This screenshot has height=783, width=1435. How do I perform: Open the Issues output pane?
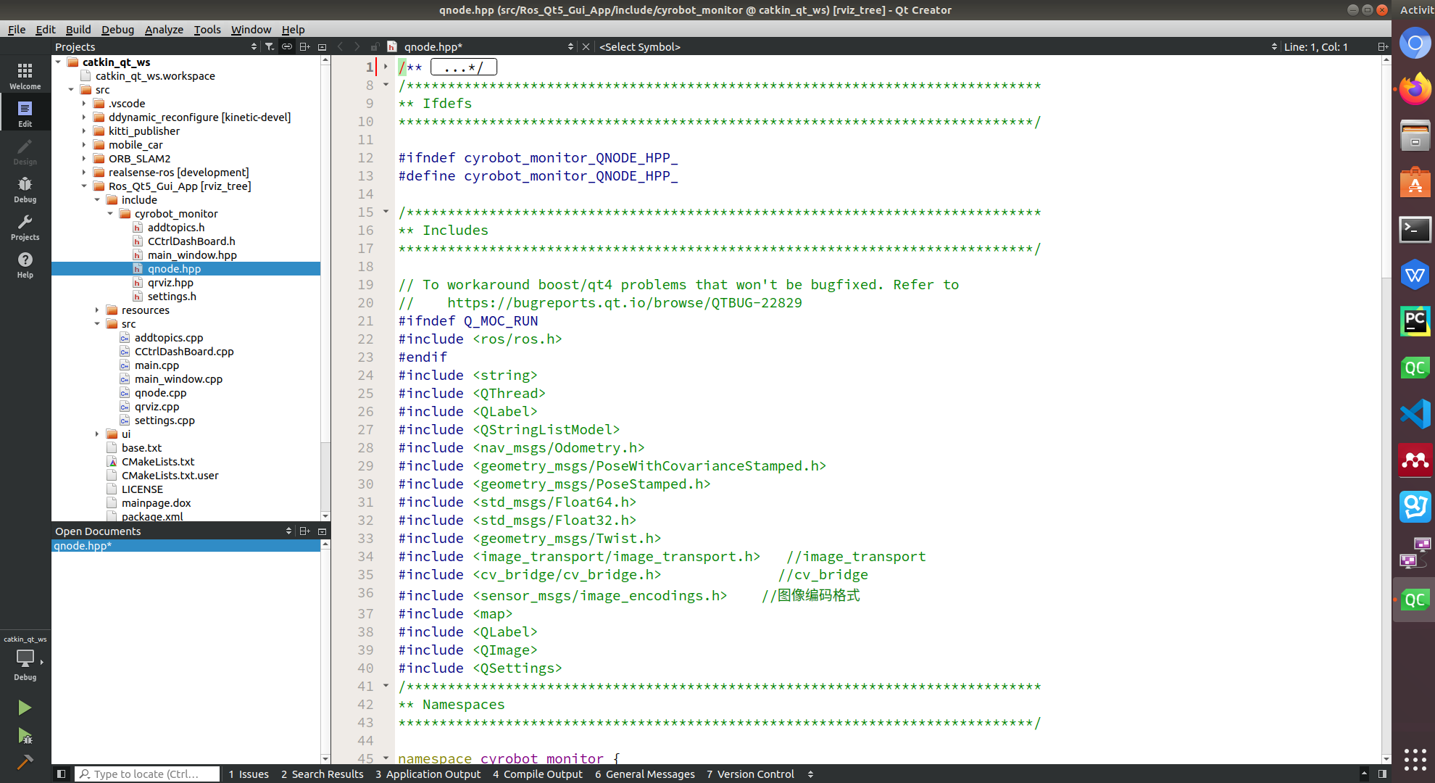coord(249,774)
